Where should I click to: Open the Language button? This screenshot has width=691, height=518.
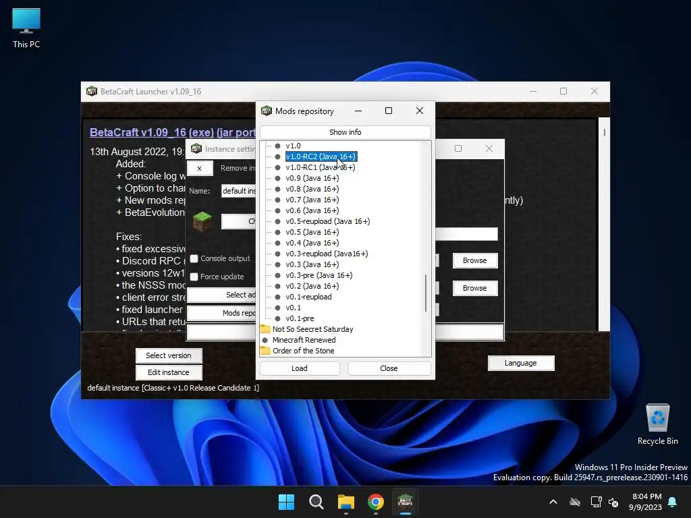click(521, 363)
